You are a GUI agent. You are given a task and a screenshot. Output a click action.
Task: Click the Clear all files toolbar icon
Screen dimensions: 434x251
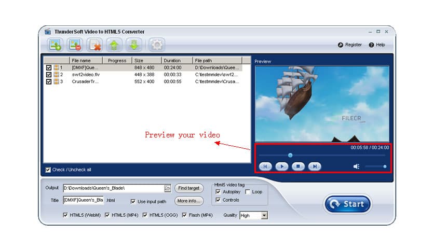coord(94,45)
